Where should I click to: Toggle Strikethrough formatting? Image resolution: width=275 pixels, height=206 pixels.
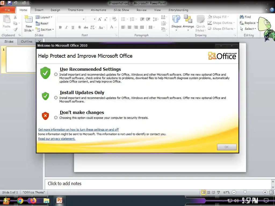(x=86, y=27)
